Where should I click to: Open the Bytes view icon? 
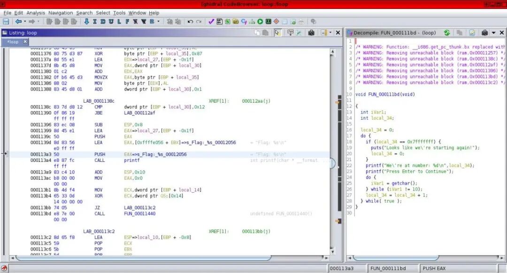click(220, 22)
